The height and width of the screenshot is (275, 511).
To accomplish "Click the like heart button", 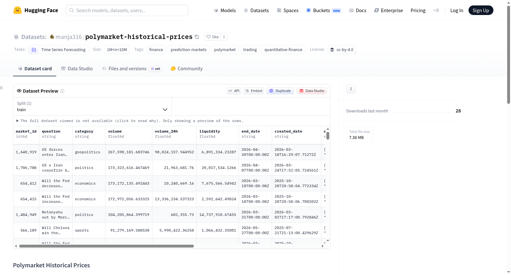I will (x=213, y=37).
